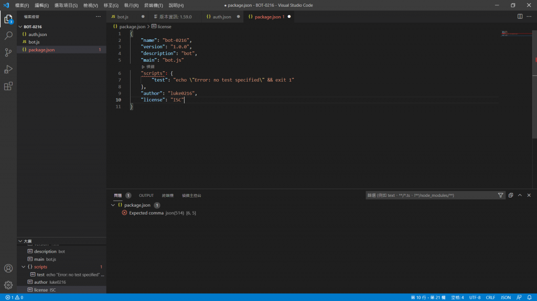Open the 檢視(V) menu
The image size is (537, 301).
[90, 5]
